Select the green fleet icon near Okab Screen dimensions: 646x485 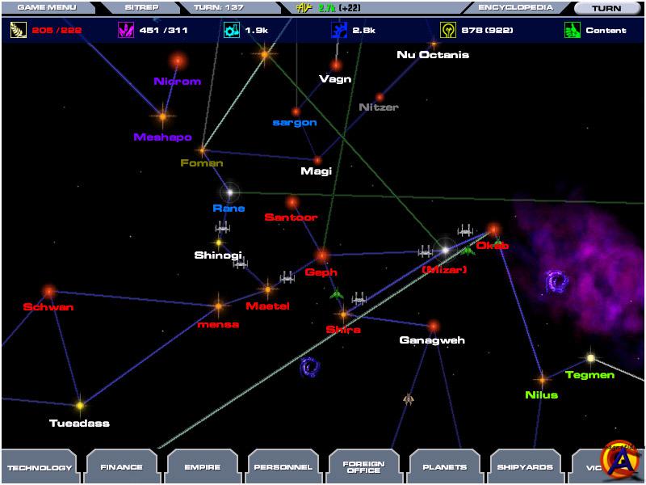pyautogui.click(x=467, y=251)
